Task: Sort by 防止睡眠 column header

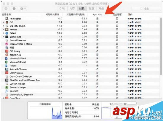Action: pyautogui.click(x=117, y=14)
